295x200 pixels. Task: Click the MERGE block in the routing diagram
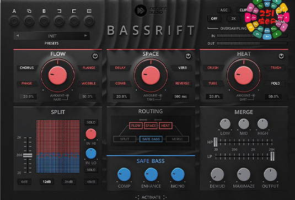click(178, 139)
